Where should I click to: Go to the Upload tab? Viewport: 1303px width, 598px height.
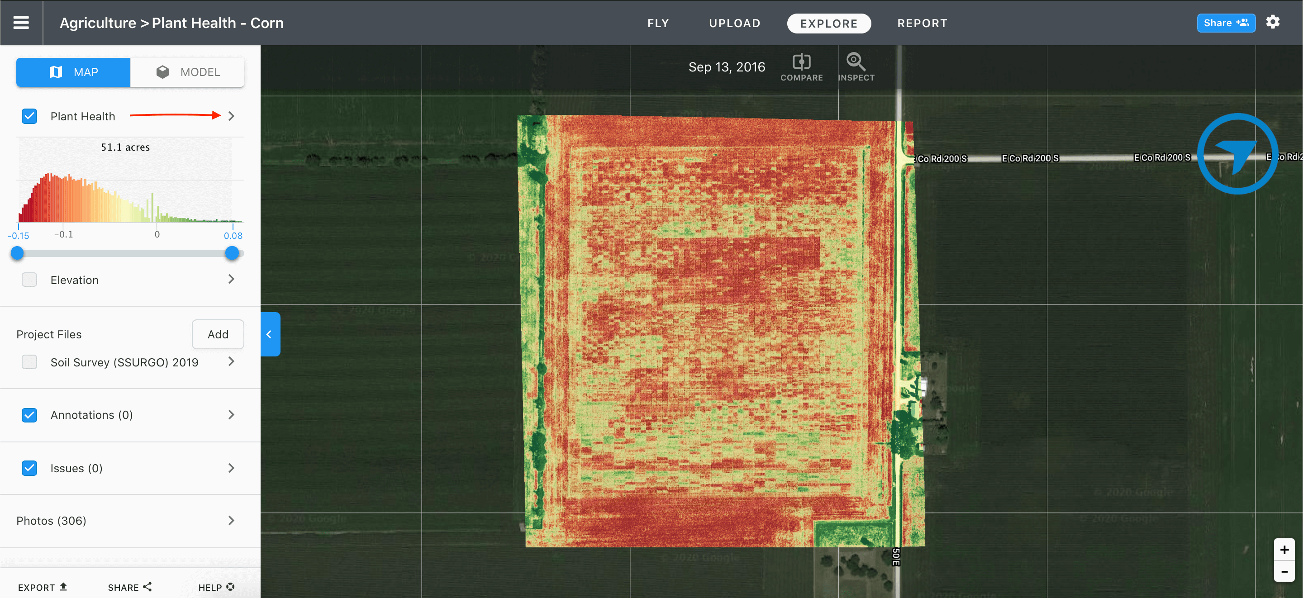(734, 23)
